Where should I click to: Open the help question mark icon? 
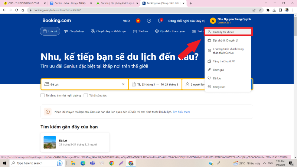[x=149, y=21]
